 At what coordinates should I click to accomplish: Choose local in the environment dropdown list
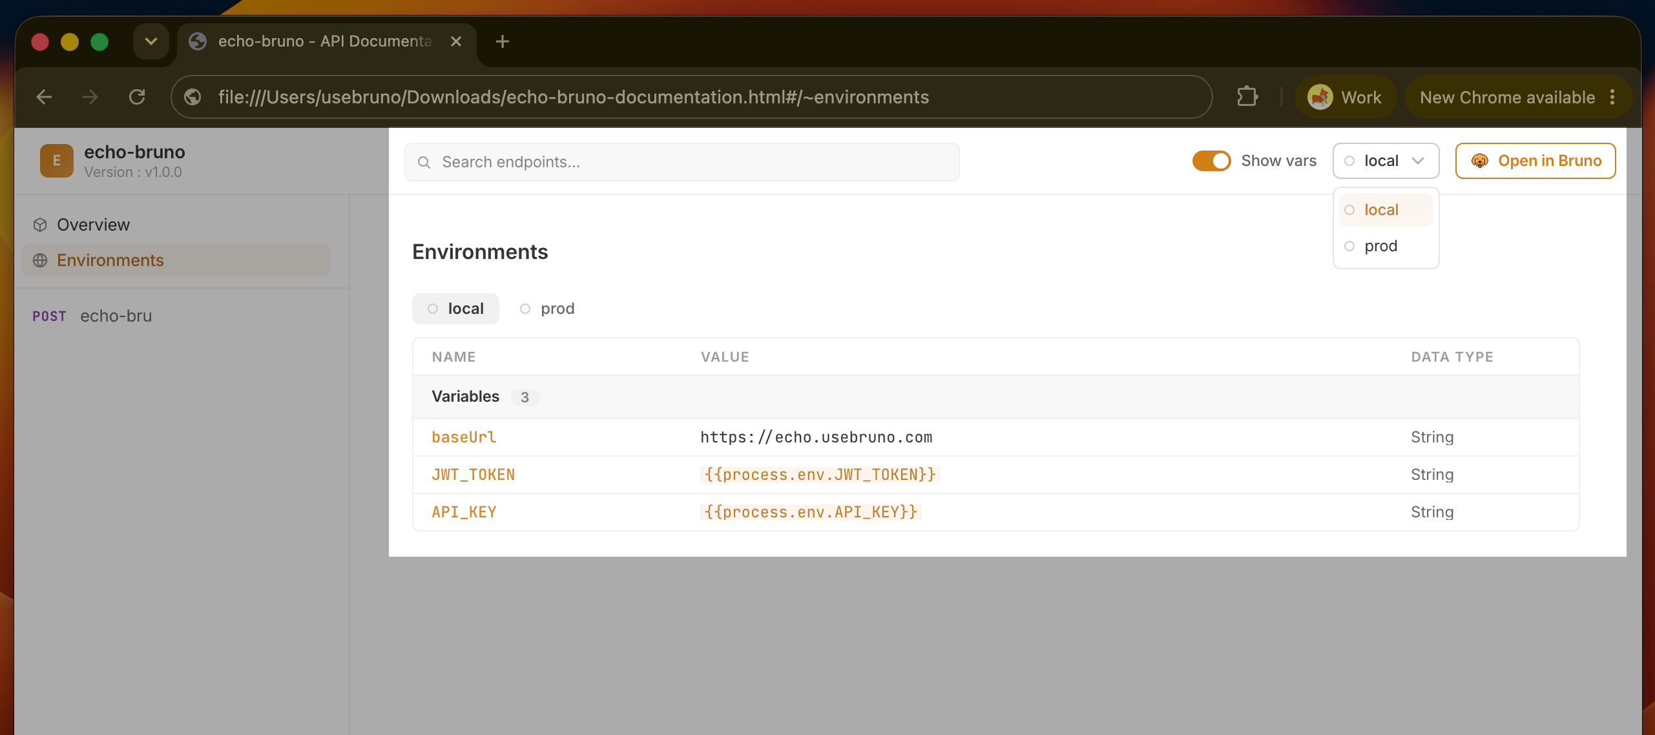[1386, 210]
